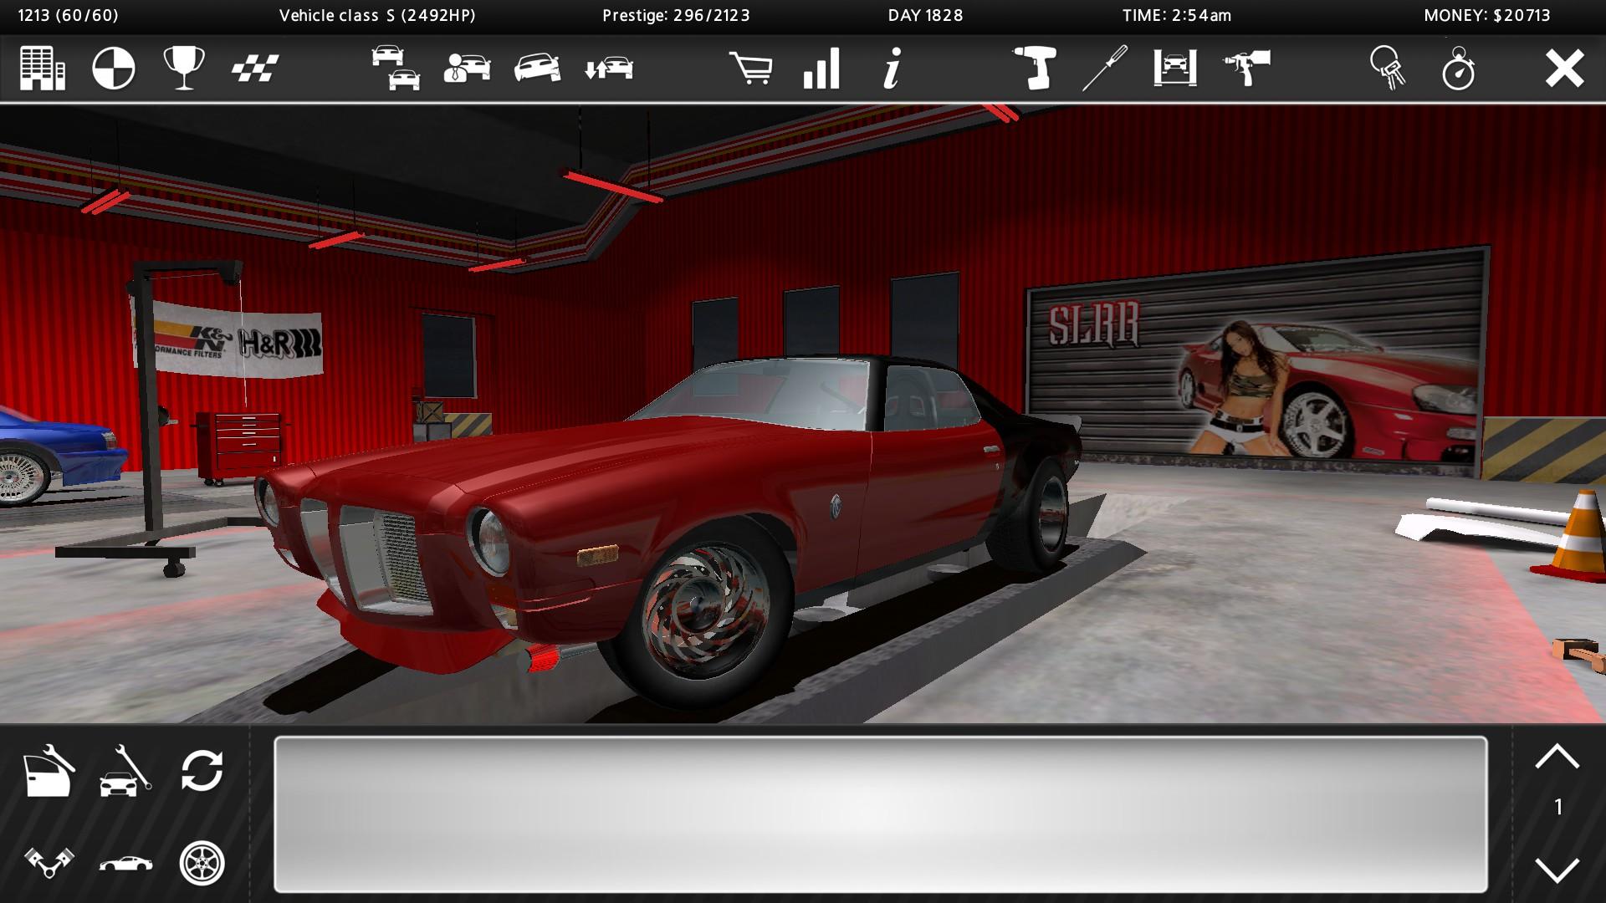The width and height of the screenshot is (1606, 903).
Task: Open the engine pistons parts category
Action: click(x=49, y=862)
